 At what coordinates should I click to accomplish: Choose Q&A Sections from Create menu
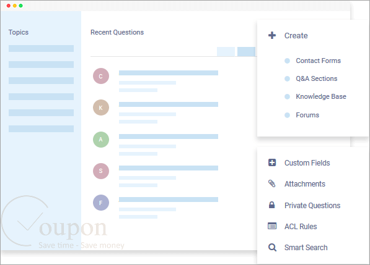pos(317,78)
